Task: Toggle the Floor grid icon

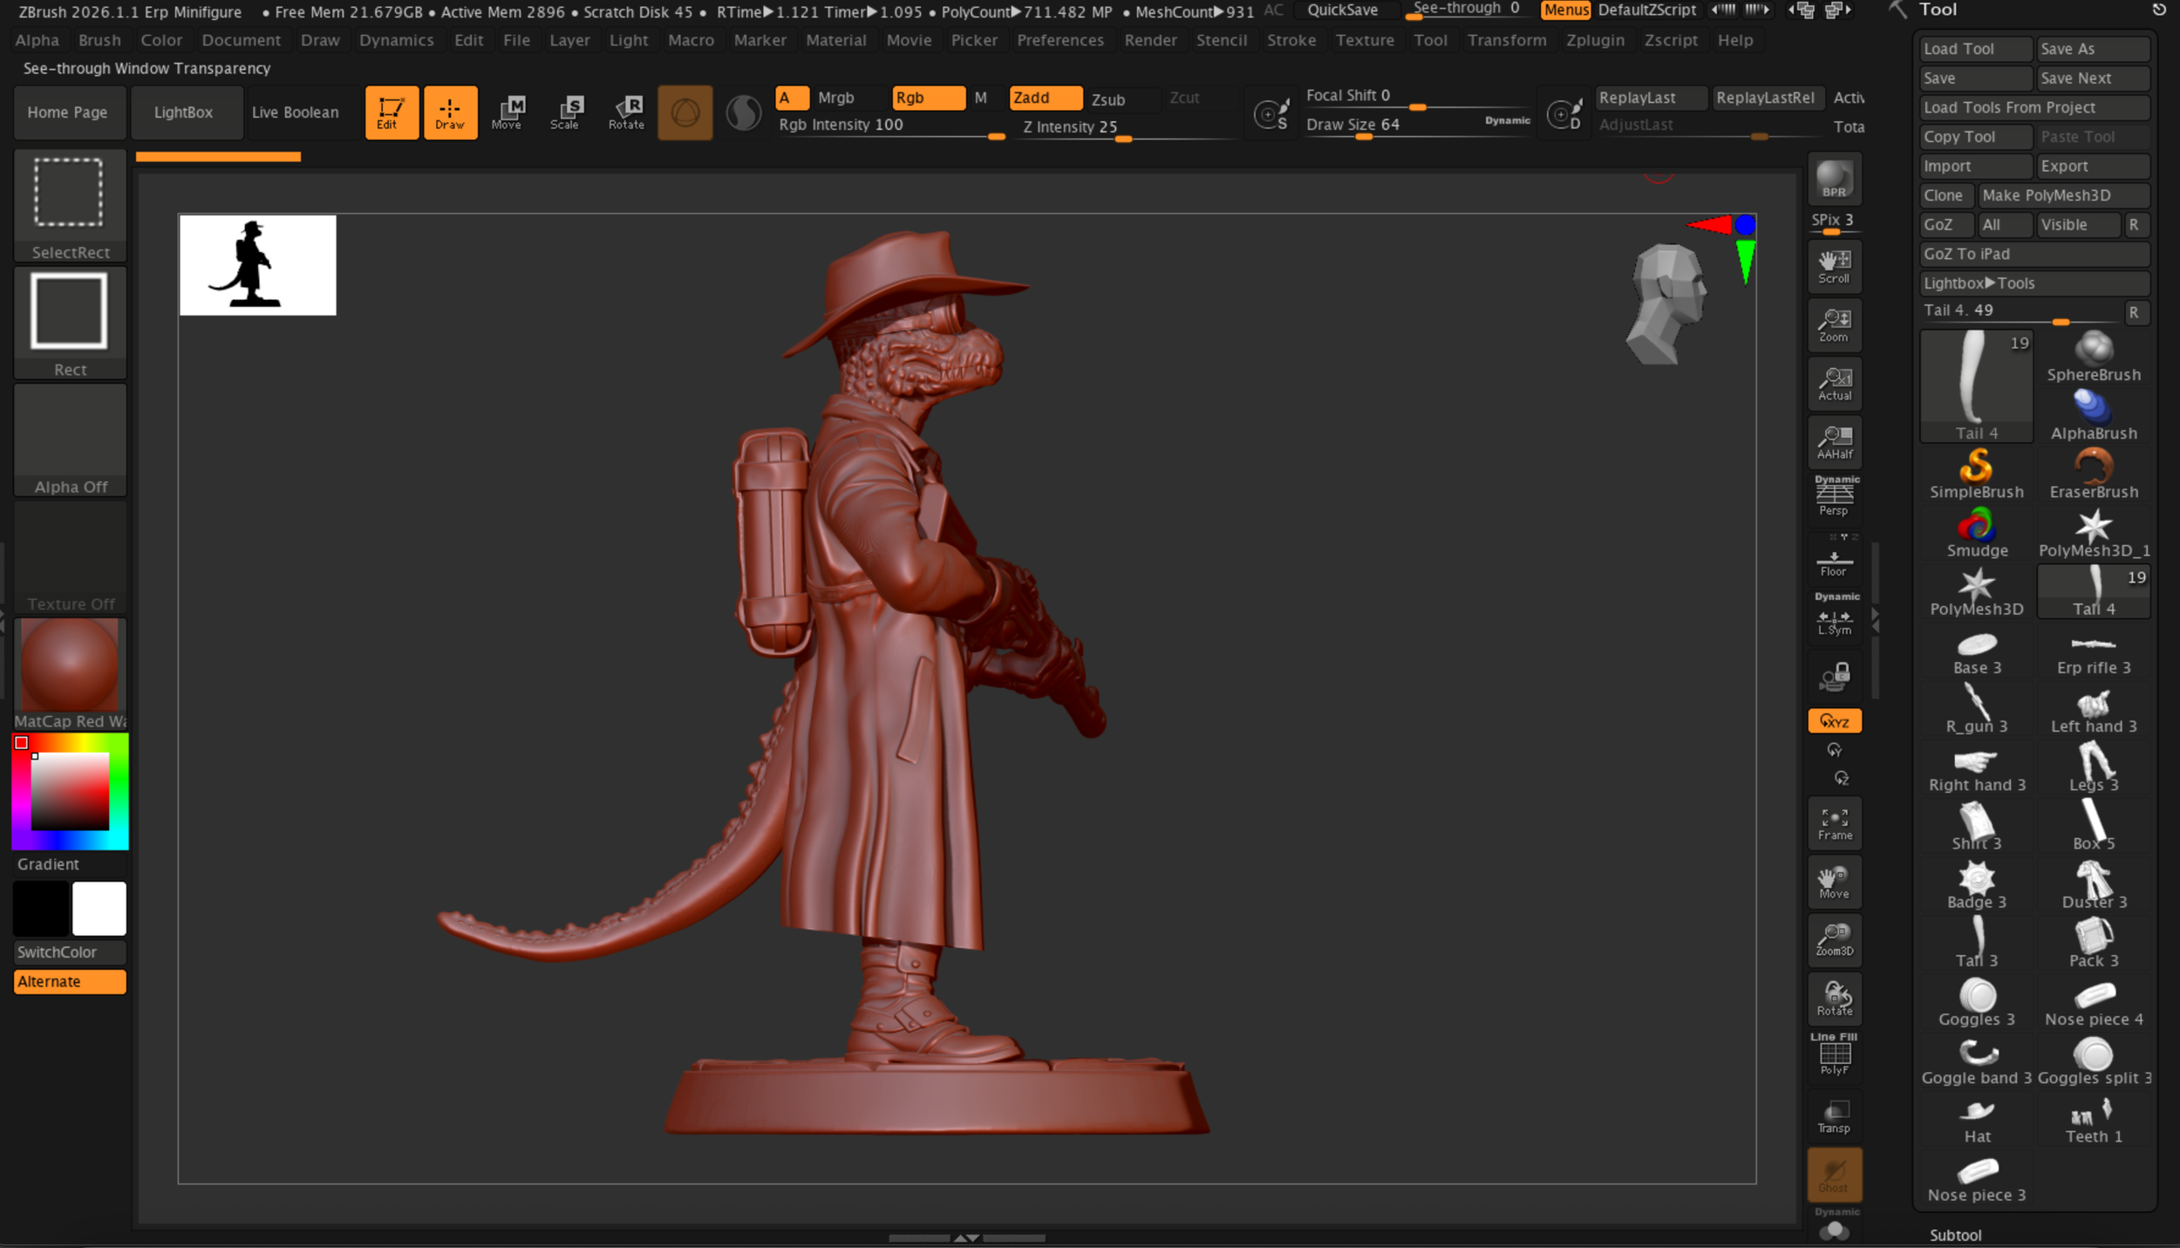Action: click(1834, 561)
